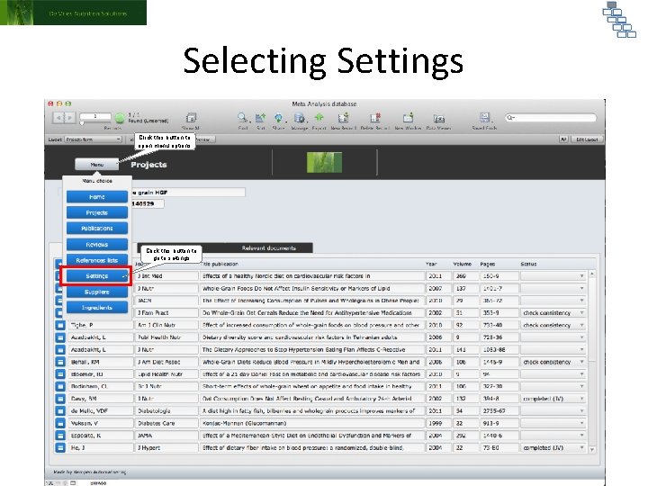The height and width of the screenshot is (486, 648).
Task: Click the record slider handle under record number
Action: 82,123
